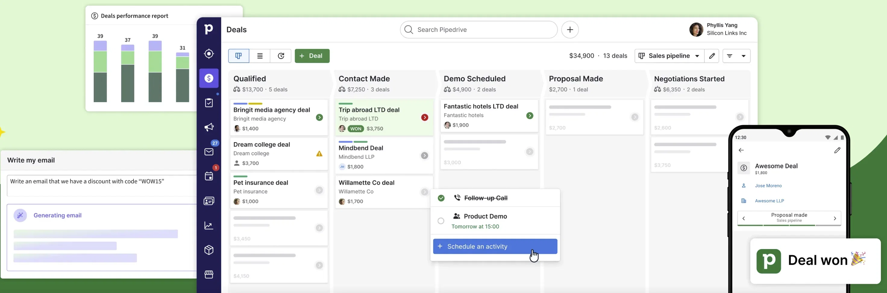Open the Projects clipboard icon in sidebar
This screenshot has height=293, width=887.
[x=209, y=103]
